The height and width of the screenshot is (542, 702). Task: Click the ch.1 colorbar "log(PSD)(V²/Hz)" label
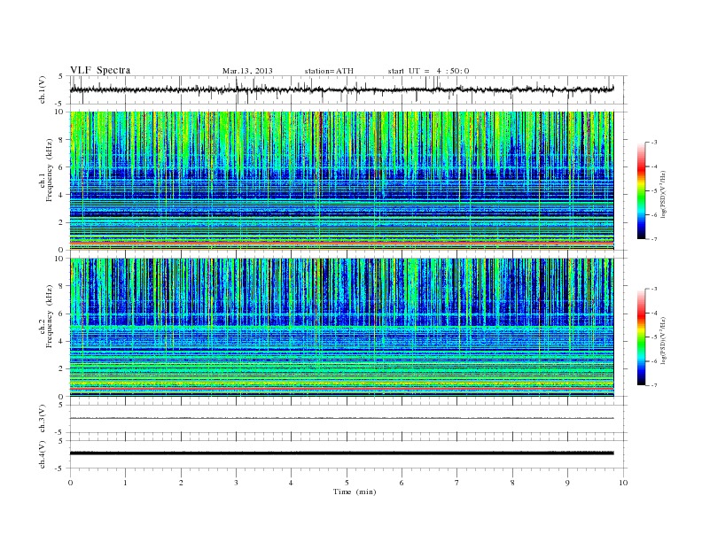[x=664, y=194]
